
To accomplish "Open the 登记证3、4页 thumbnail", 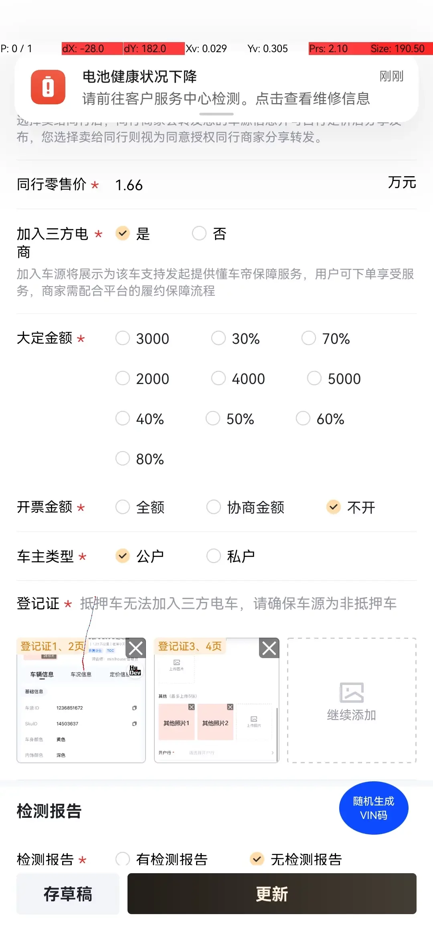I will pos(216,700).
